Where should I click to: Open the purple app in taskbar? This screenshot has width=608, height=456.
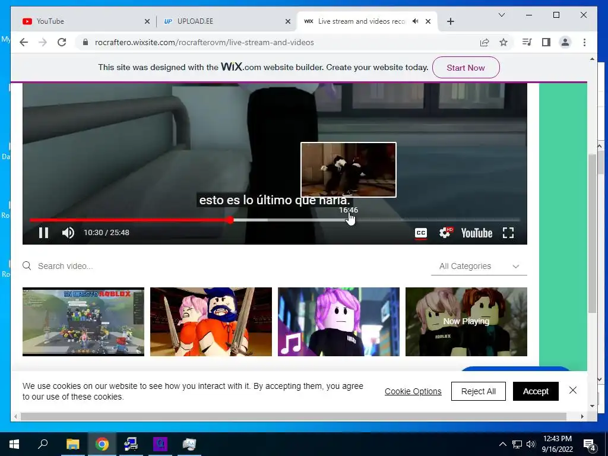click(x=160, y=444)
